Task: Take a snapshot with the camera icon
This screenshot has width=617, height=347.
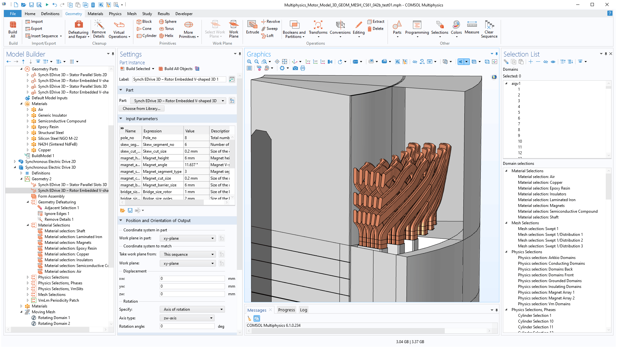Action: [295, 68]
